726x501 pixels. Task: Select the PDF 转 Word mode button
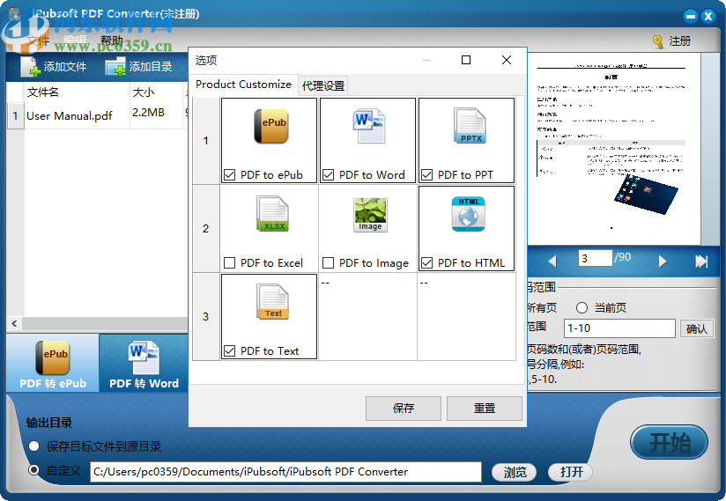[x=144, y=364]
